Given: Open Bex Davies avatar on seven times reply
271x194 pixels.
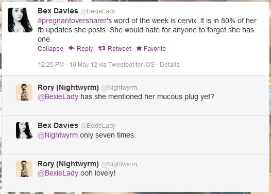Looking at the screenshot, I should [24, 130].
